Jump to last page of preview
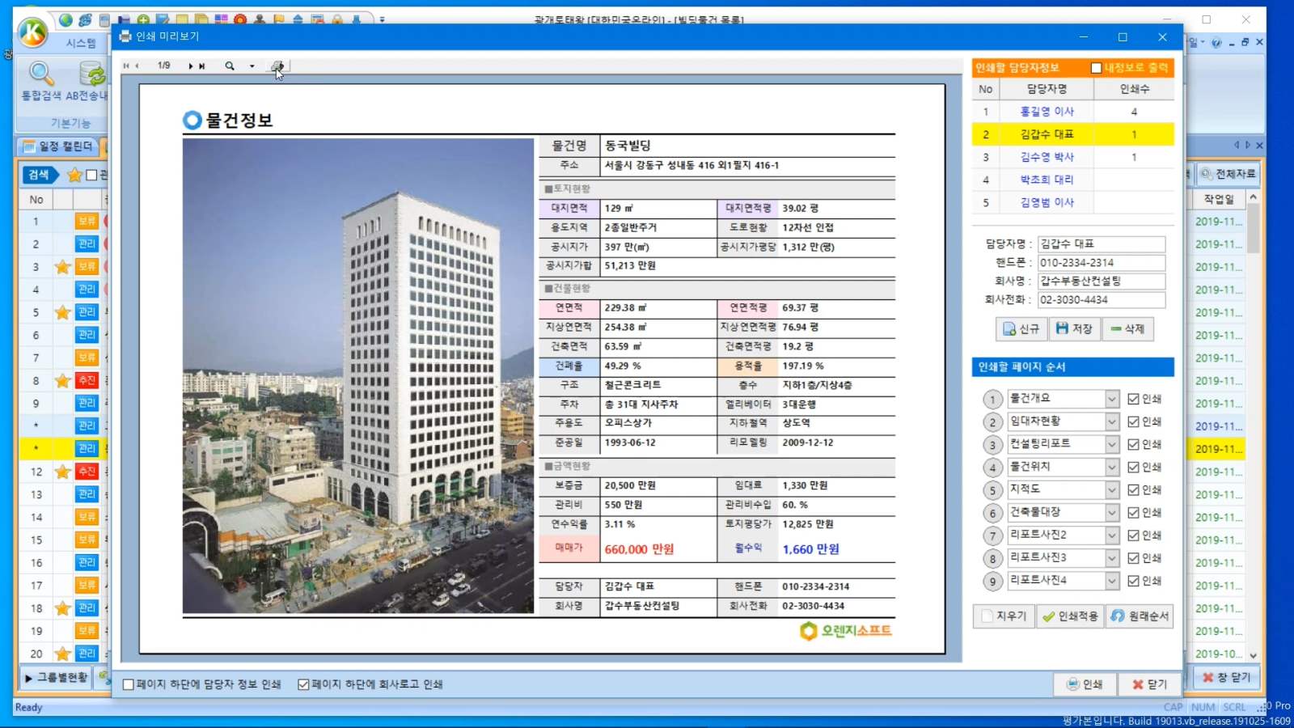 coord(202,66)
